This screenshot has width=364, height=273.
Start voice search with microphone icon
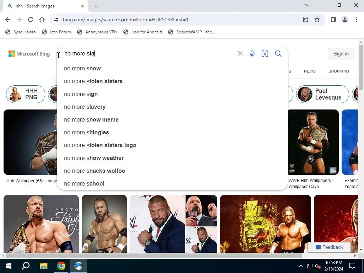click(x=252, y=54)
